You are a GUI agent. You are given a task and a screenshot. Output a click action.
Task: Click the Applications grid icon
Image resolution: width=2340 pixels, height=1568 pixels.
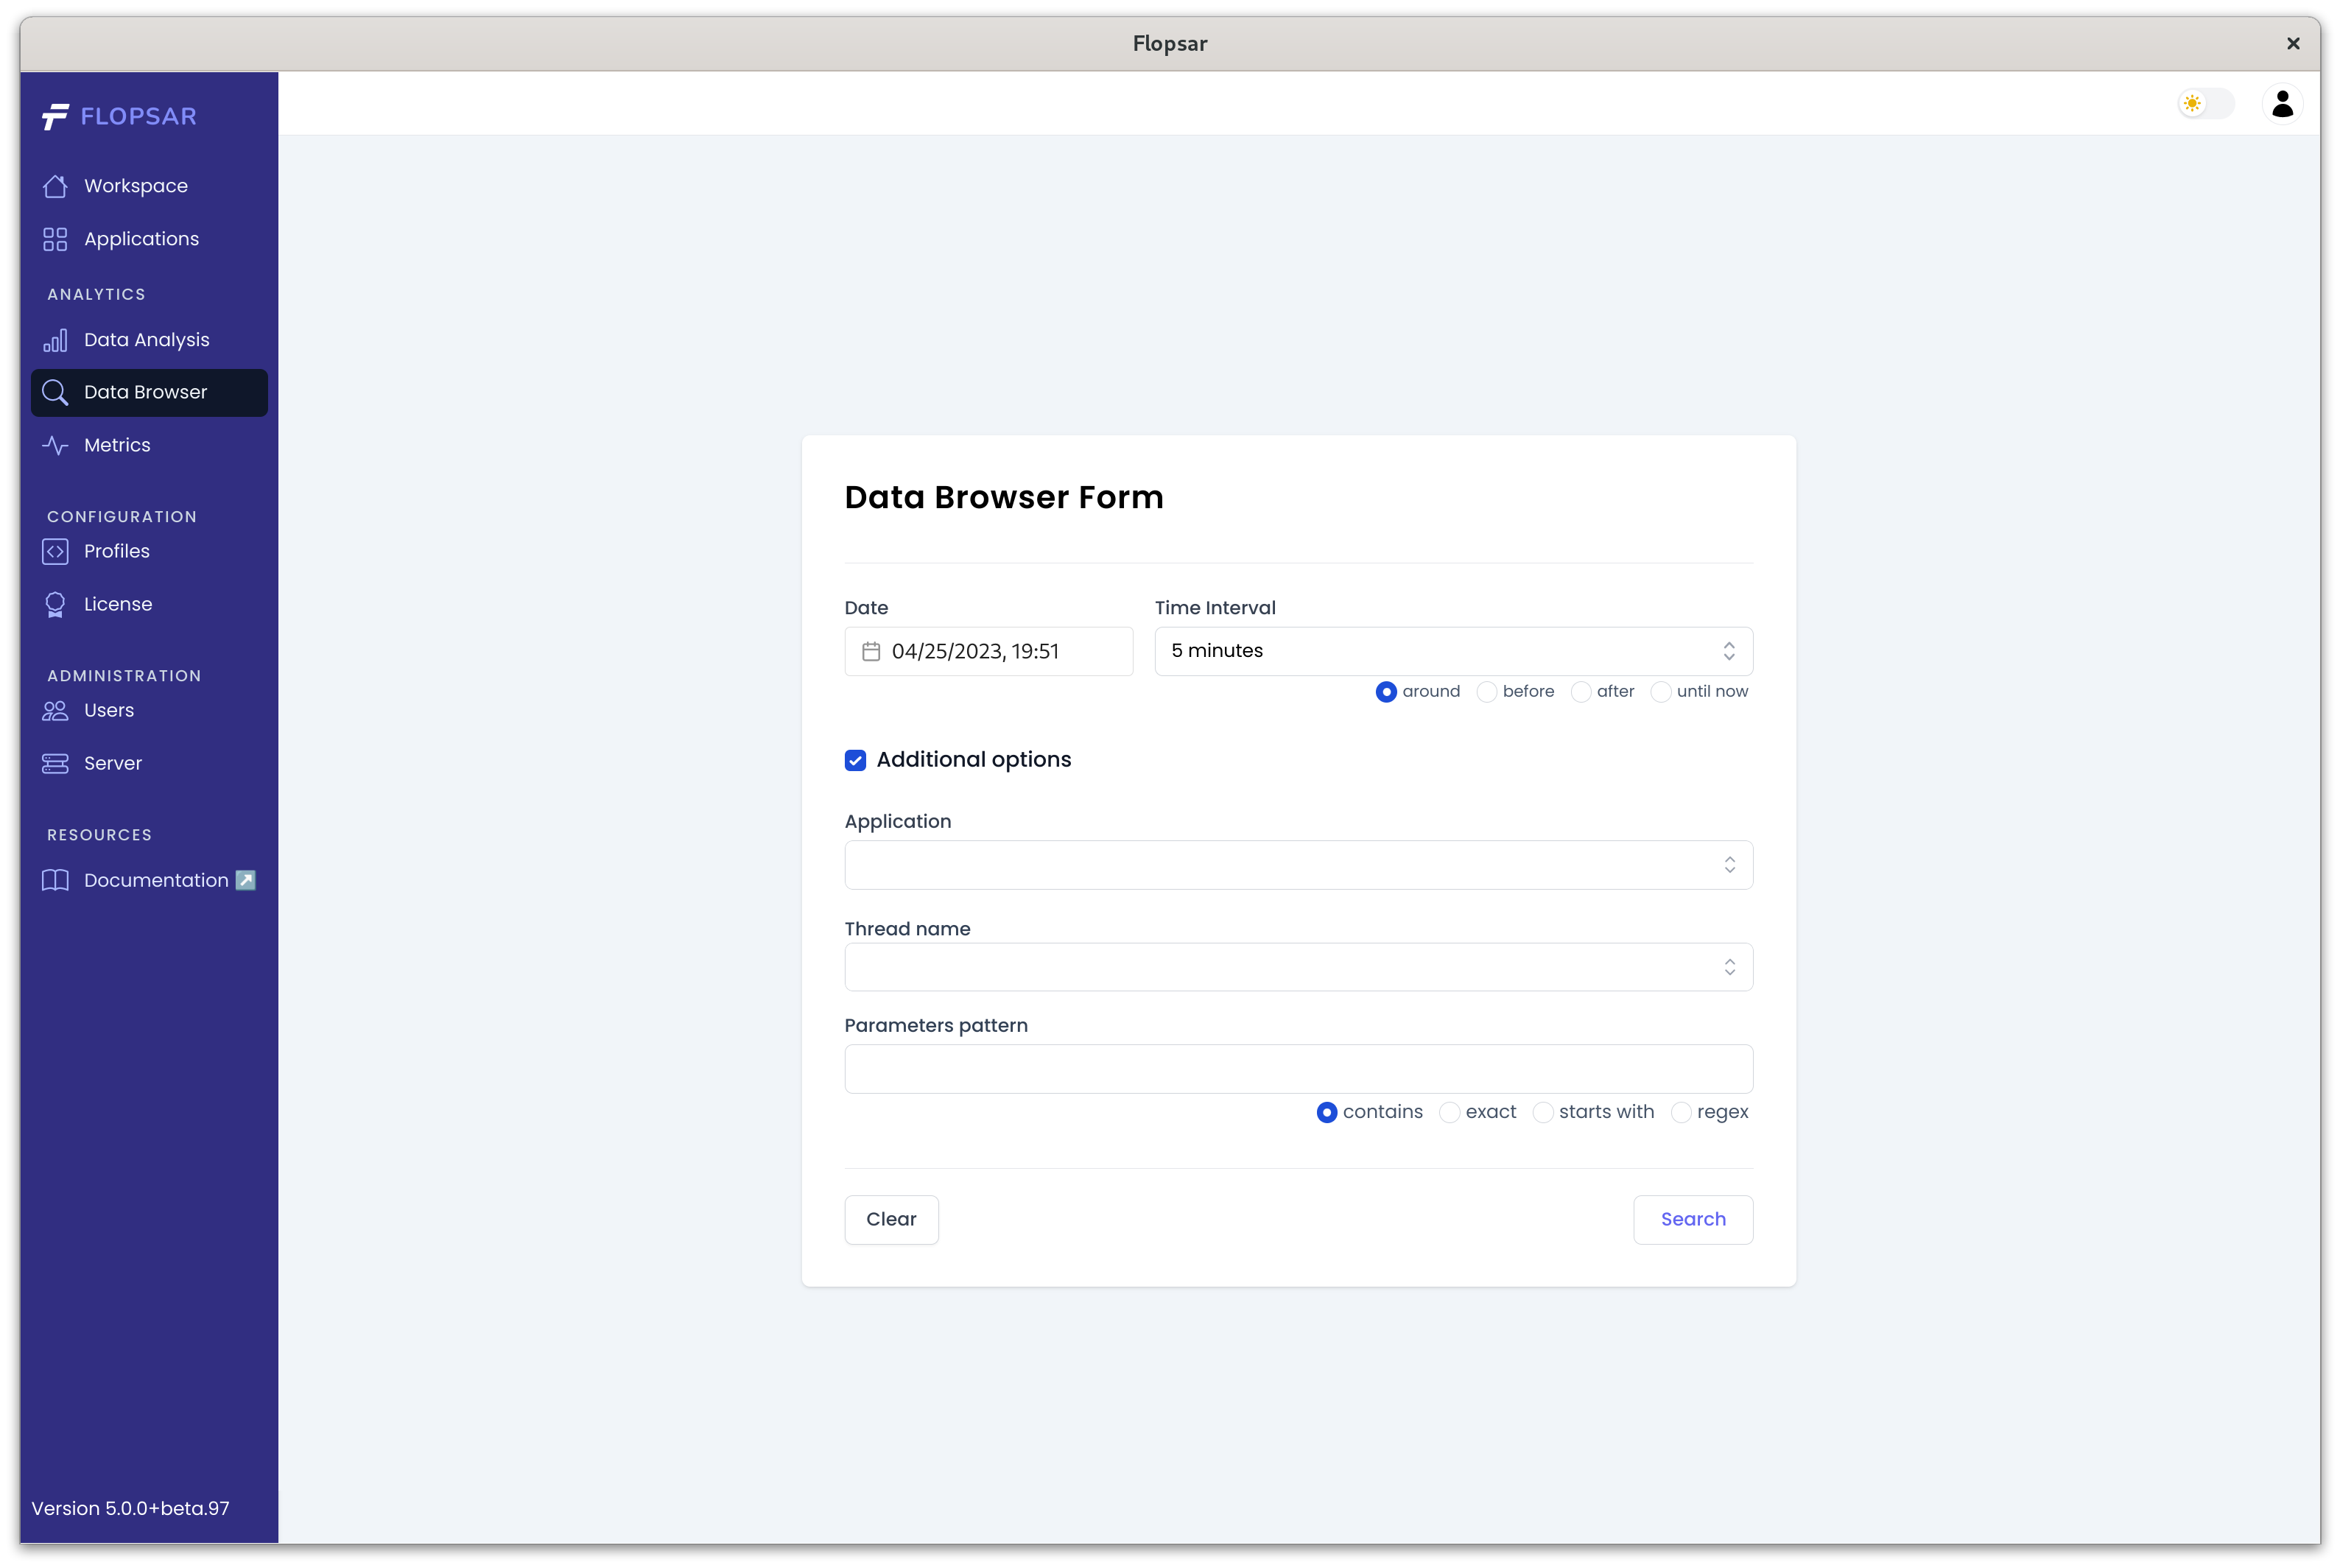tap(55, 239)
